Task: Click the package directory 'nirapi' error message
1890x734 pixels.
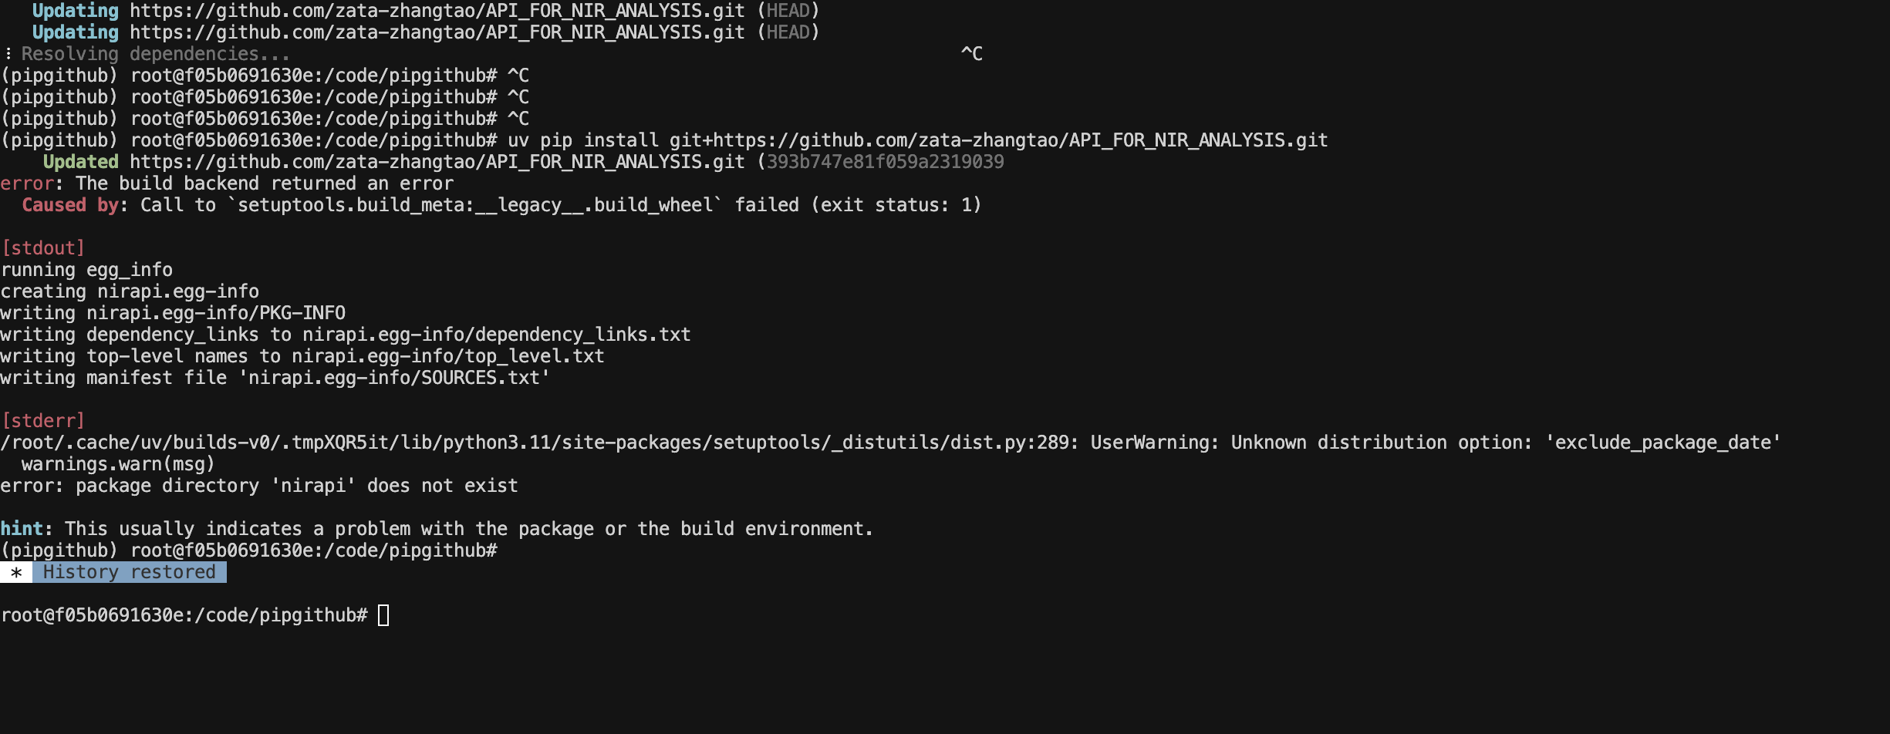Action: [259, 486]
